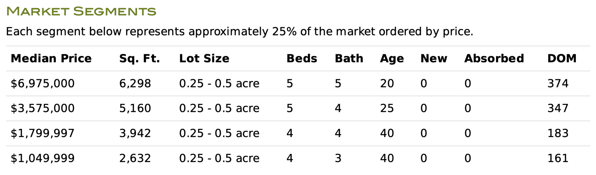Click the Market Segments heading
Viewport: 596px width, 175px height.
click(x=81, y=11)
